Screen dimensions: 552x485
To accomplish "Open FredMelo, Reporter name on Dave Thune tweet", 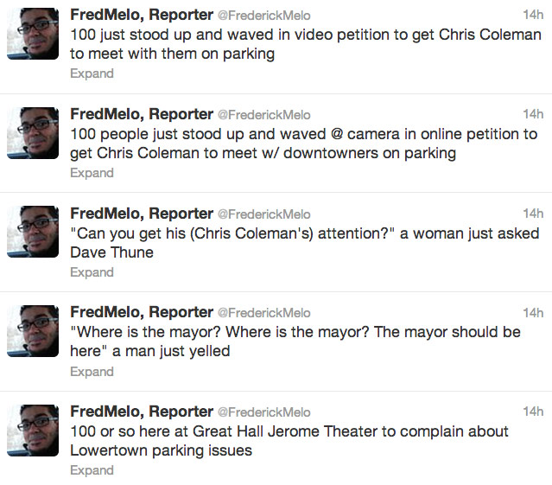I will pyautogui.click(x=141, y=214).
